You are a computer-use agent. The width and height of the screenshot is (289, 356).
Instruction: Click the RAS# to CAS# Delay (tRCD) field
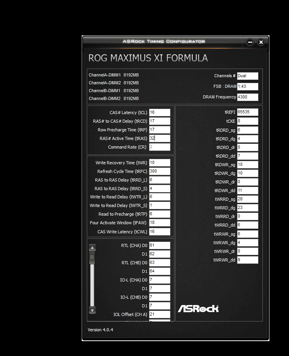click(160, 121)
